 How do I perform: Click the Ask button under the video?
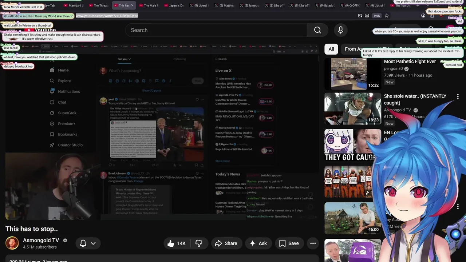[258, 243]
